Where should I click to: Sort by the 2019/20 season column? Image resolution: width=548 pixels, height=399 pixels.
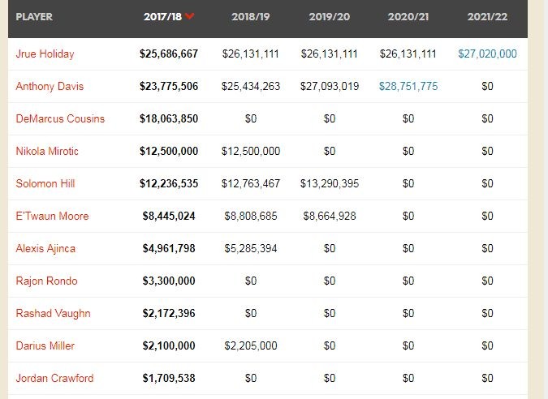click(329, 16)
